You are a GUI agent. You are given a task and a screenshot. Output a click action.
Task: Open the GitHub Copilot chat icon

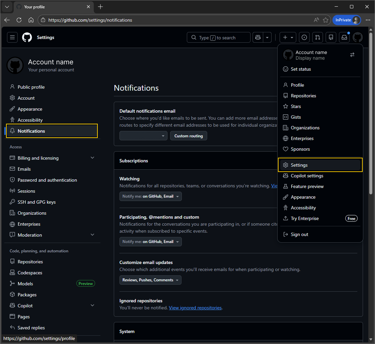[258, 37]
